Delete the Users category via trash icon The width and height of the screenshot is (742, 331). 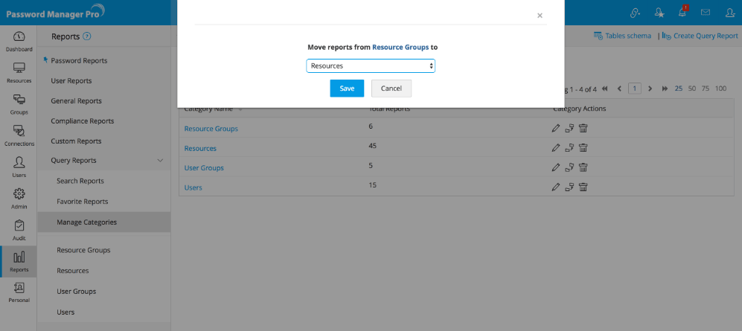point(583,187)
